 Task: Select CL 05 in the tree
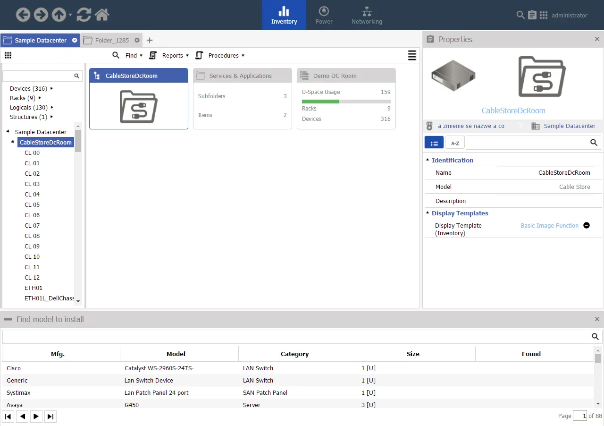coord(32,205)
